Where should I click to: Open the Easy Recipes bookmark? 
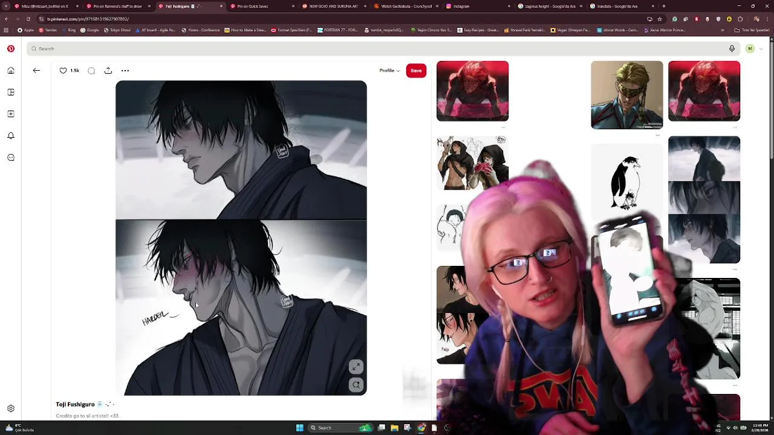tap(478, 30)
